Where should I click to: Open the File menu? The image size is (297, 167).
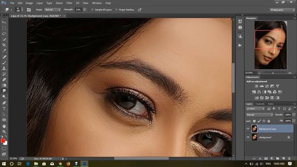click(x=12, y=3)
